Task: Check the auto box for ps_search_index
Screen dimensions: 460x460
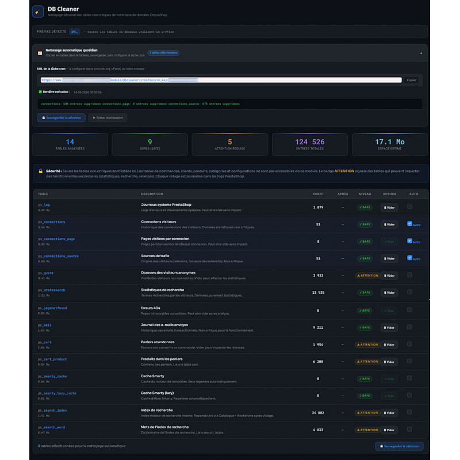Action: 409,412
